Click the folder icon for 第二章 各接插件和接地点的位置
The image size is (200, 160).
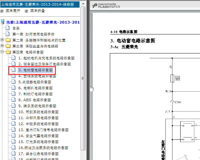(x=8, y=40)
